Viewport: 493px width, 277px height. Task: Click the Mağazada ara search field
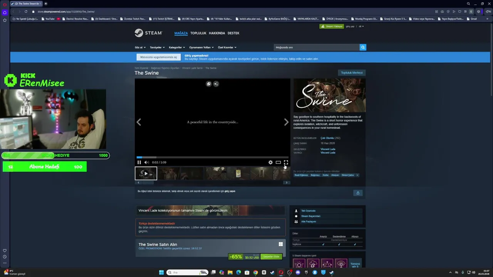317,47
